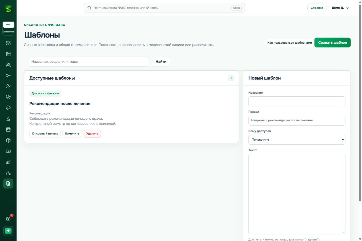The image size is (362, 241).
Task: Click the БИБЛИОТЕКА ФИЛИАЛА breadcrumb label
Action: [45, 25]
